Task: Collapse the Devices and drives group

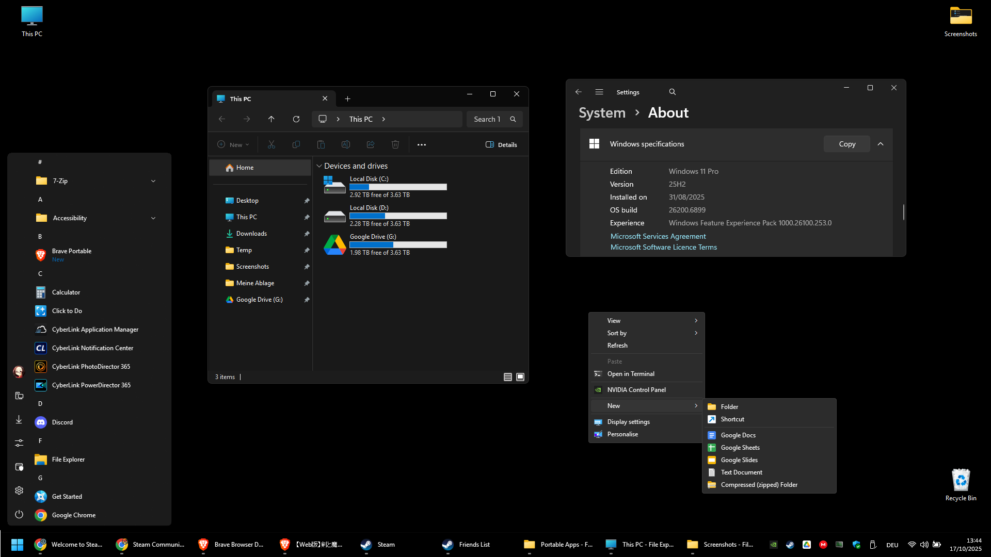Action: point(319,166)
